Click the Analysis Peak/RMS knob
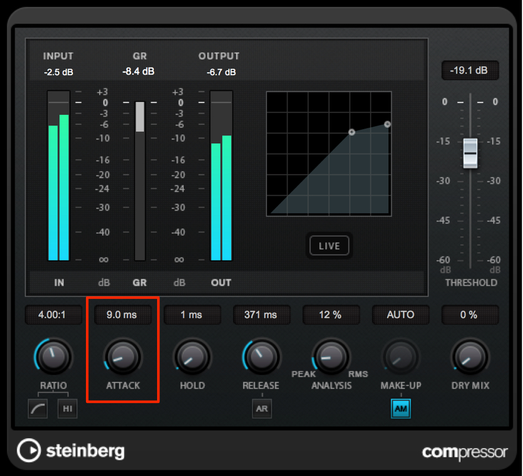Viewport: 523px width, 476px height. [x=331, y=357]
